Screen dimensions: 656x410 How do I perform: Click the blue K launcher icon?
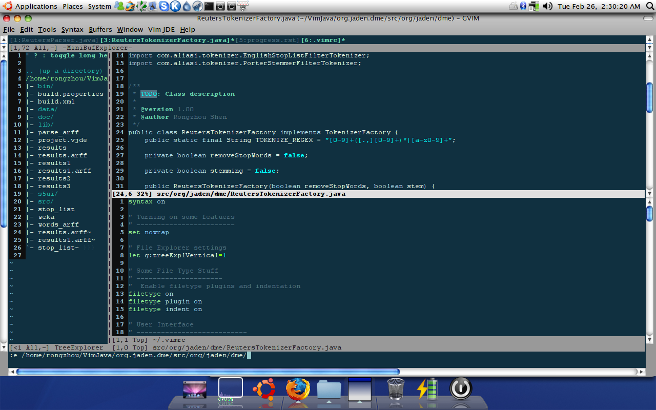click(x=175, y=6)
